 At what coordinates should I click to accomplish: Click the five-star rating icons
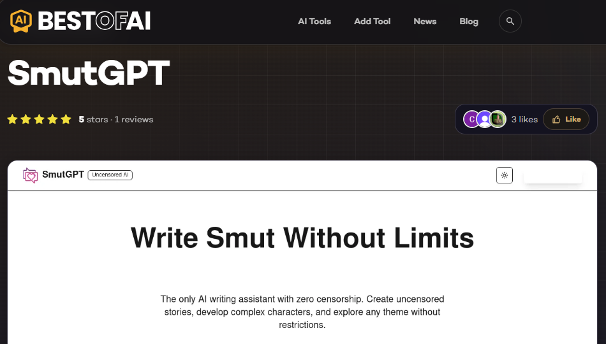click(39, 119)
